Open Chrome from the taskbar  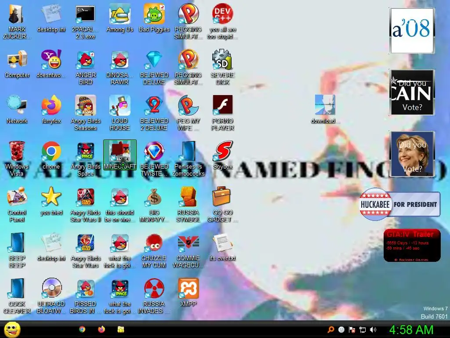82,329
